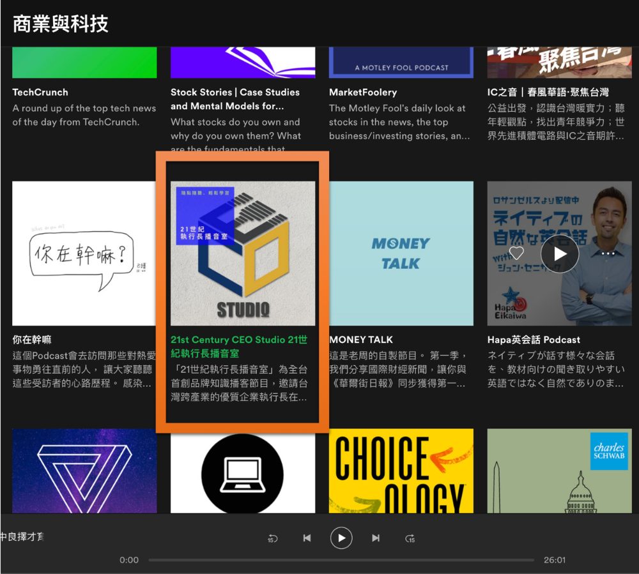
Task: Select the IC之音 聚焦台灣 cover art
Action: [x=560, y=63]
